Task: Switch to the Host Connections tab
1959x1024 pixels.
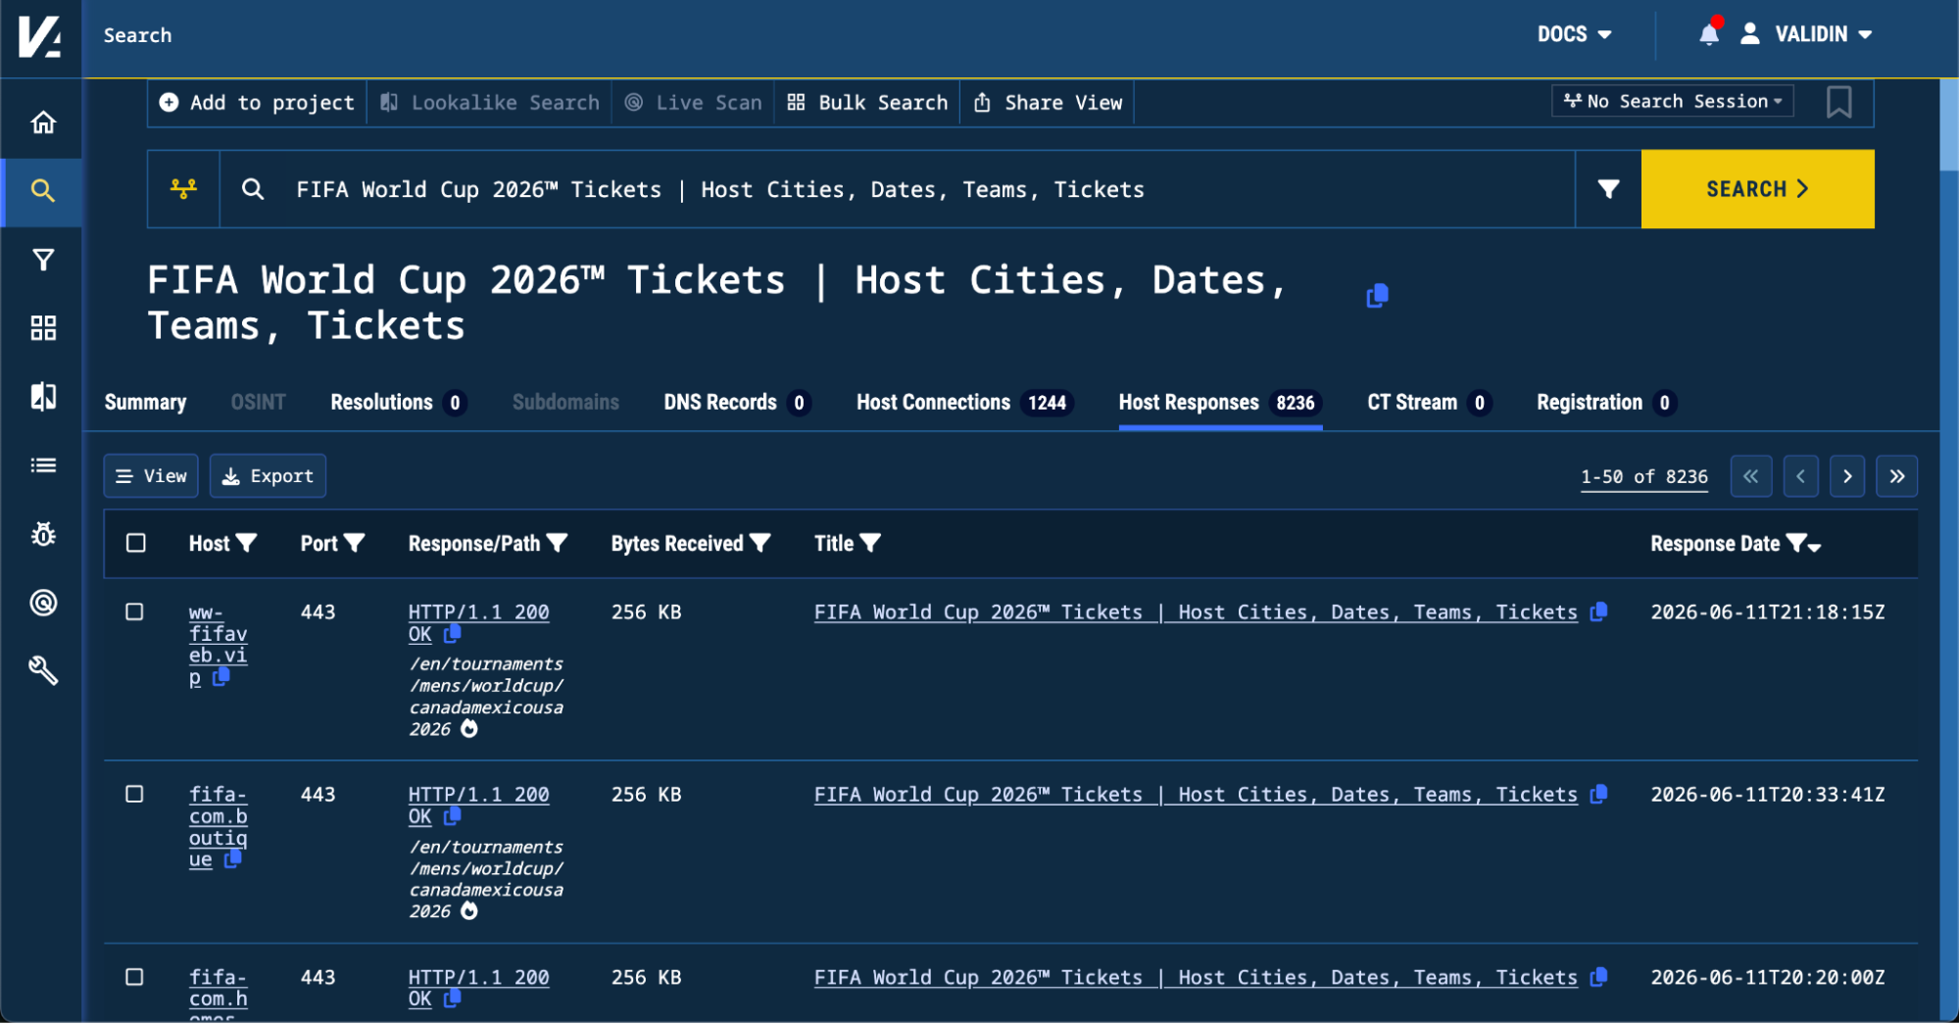Action: click(964, 403)
